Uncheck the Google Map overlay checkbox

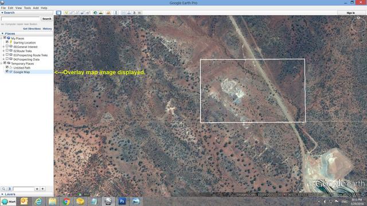7,72
